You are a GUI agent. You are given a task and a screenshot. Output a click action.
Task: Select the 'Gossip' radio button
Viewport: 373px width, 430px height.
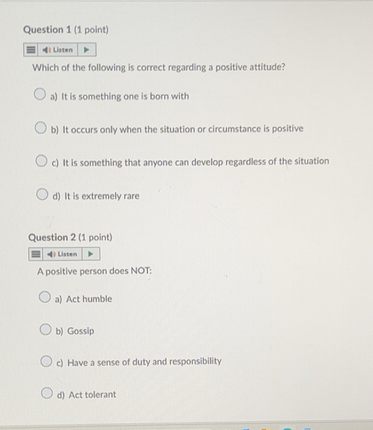pos(45,331)
